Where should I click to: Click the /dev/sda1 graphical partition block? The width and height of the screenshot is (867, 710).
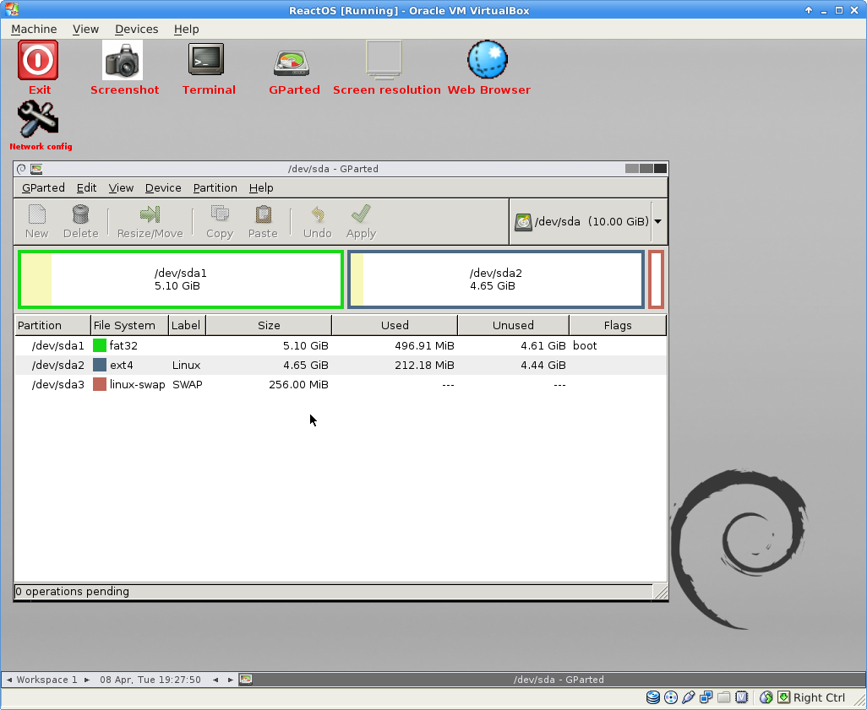point(181,279)
